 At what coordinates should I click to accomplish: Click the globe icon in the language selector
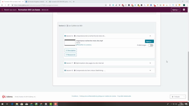click(x=172, y=97)
